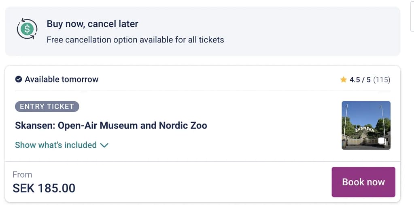Open Skansen: Open-Air Museum and Nordic Zoo title
Image resolution: width=414 pixels, height=210 pixels.
[111, 126]
